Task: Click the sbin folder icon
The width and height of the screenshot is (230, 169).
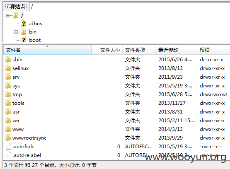Action: [8, 60]
